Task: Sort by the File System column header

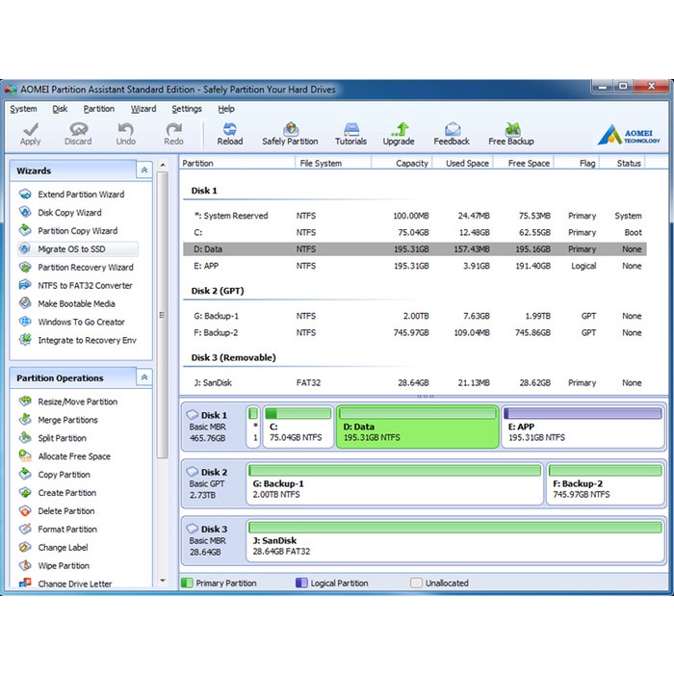Action: 333,164
